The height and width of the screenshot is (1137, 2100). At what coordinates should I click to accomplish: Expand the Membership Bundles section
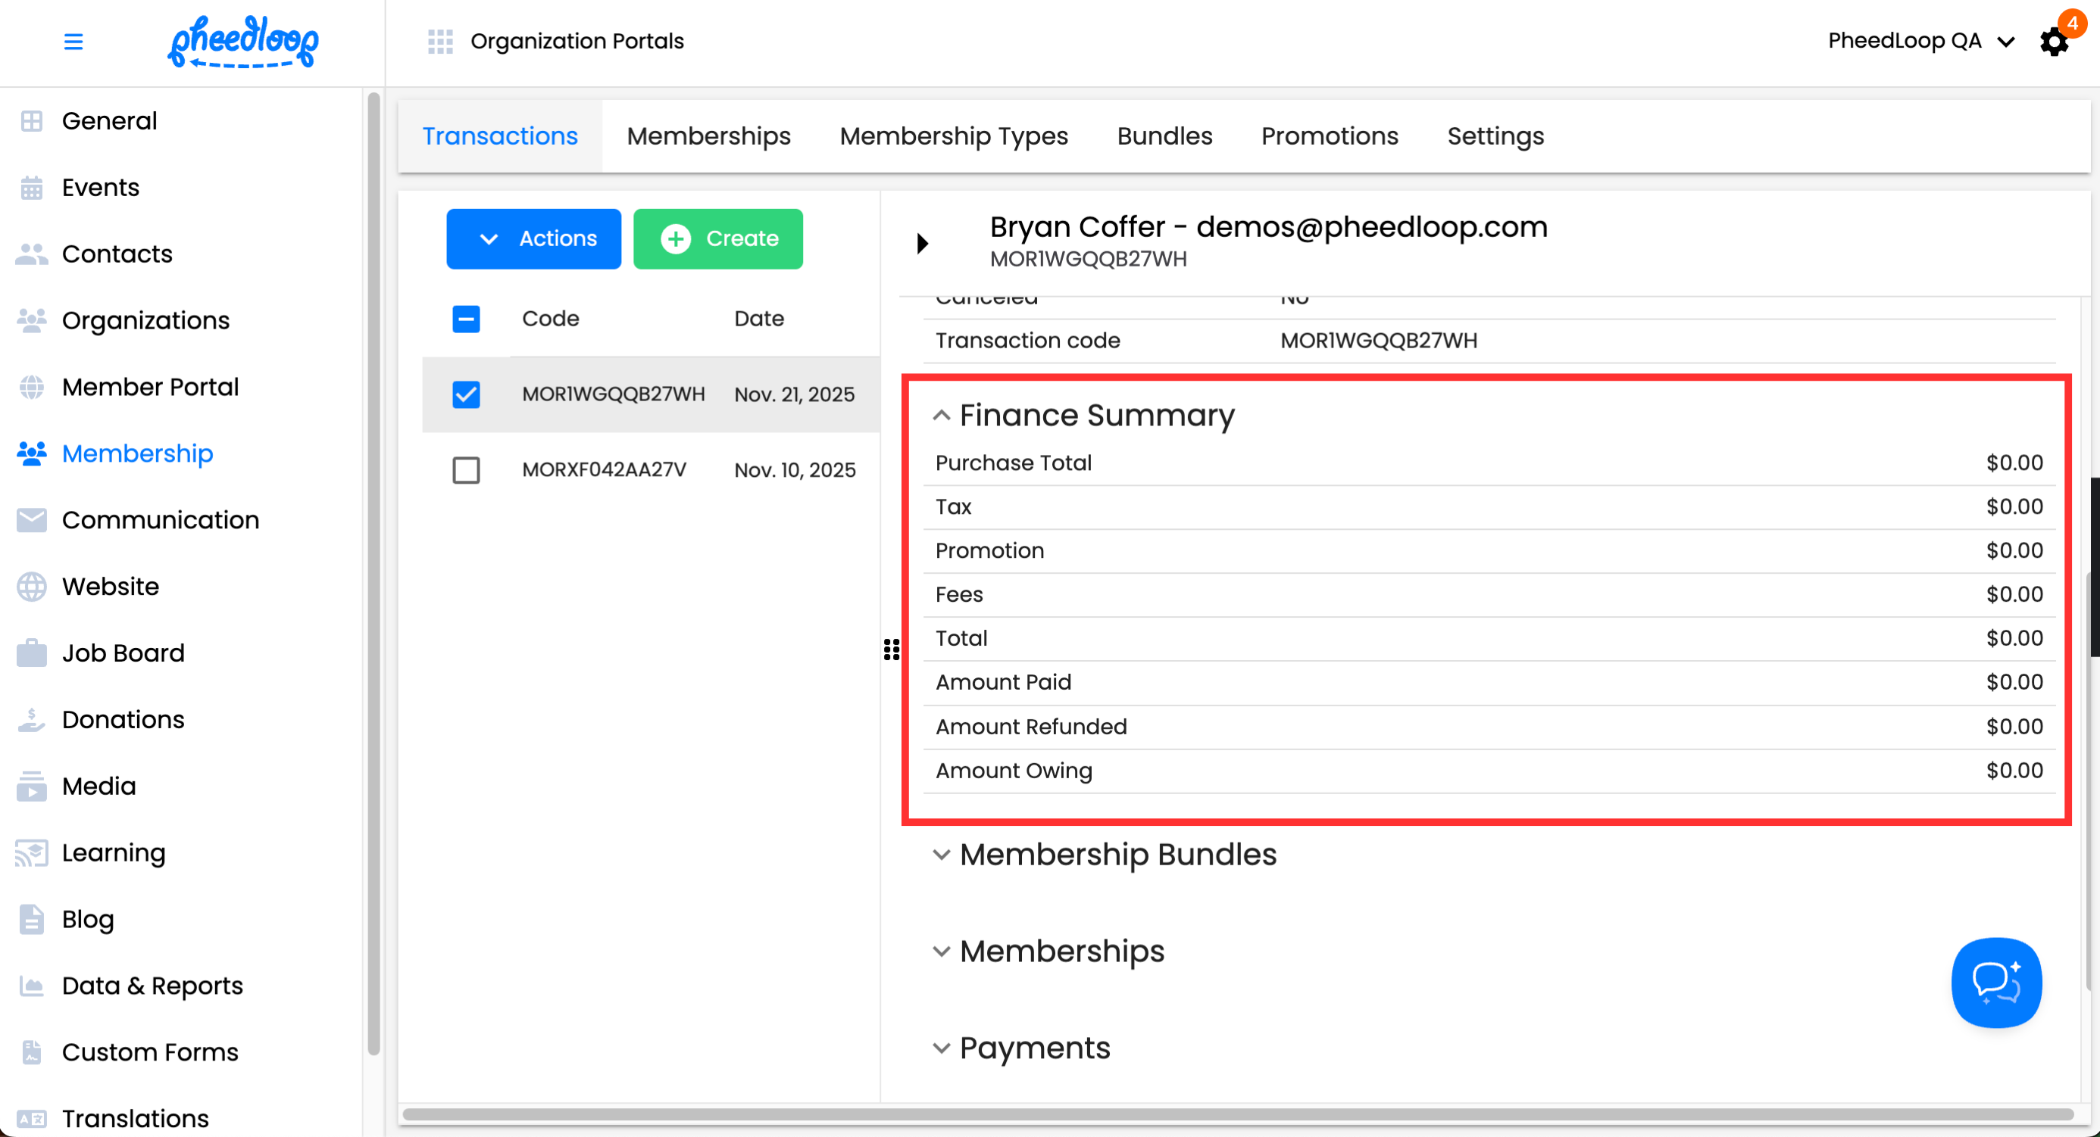941,855
